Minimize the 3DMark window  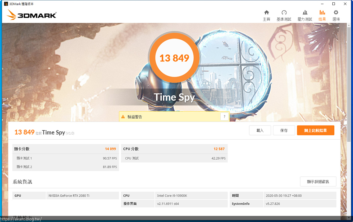pos(322,4)
